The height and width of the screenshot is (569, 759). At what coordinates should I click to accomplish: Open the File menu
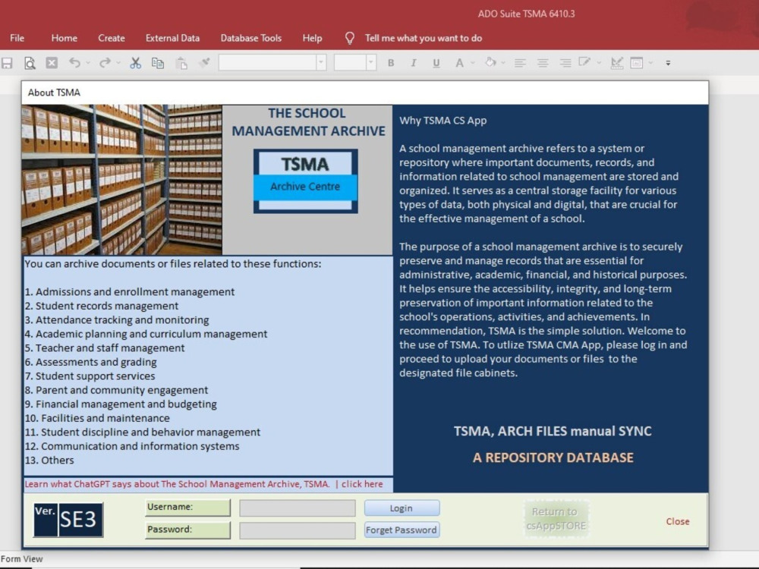pos(17,38)
